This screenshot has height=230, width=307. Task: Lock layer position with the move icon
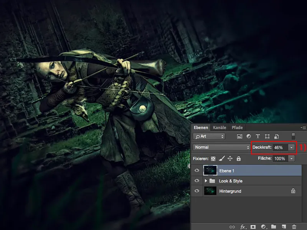(x=229, y=158)
